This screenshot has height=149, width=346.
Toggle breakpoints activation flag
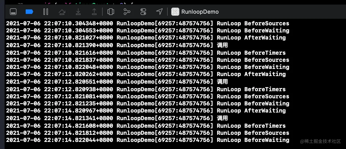pos(29,12)
